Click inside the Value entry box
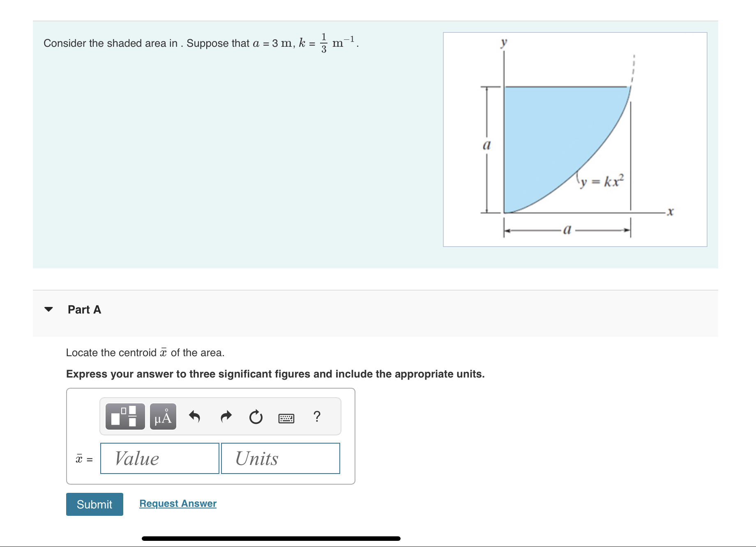This screenshot has height=547, width=756. point(159,458)
